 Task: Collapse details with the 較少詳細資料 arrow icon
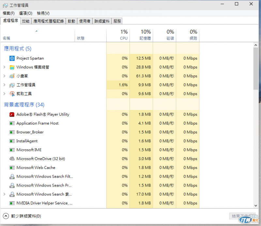6,216
